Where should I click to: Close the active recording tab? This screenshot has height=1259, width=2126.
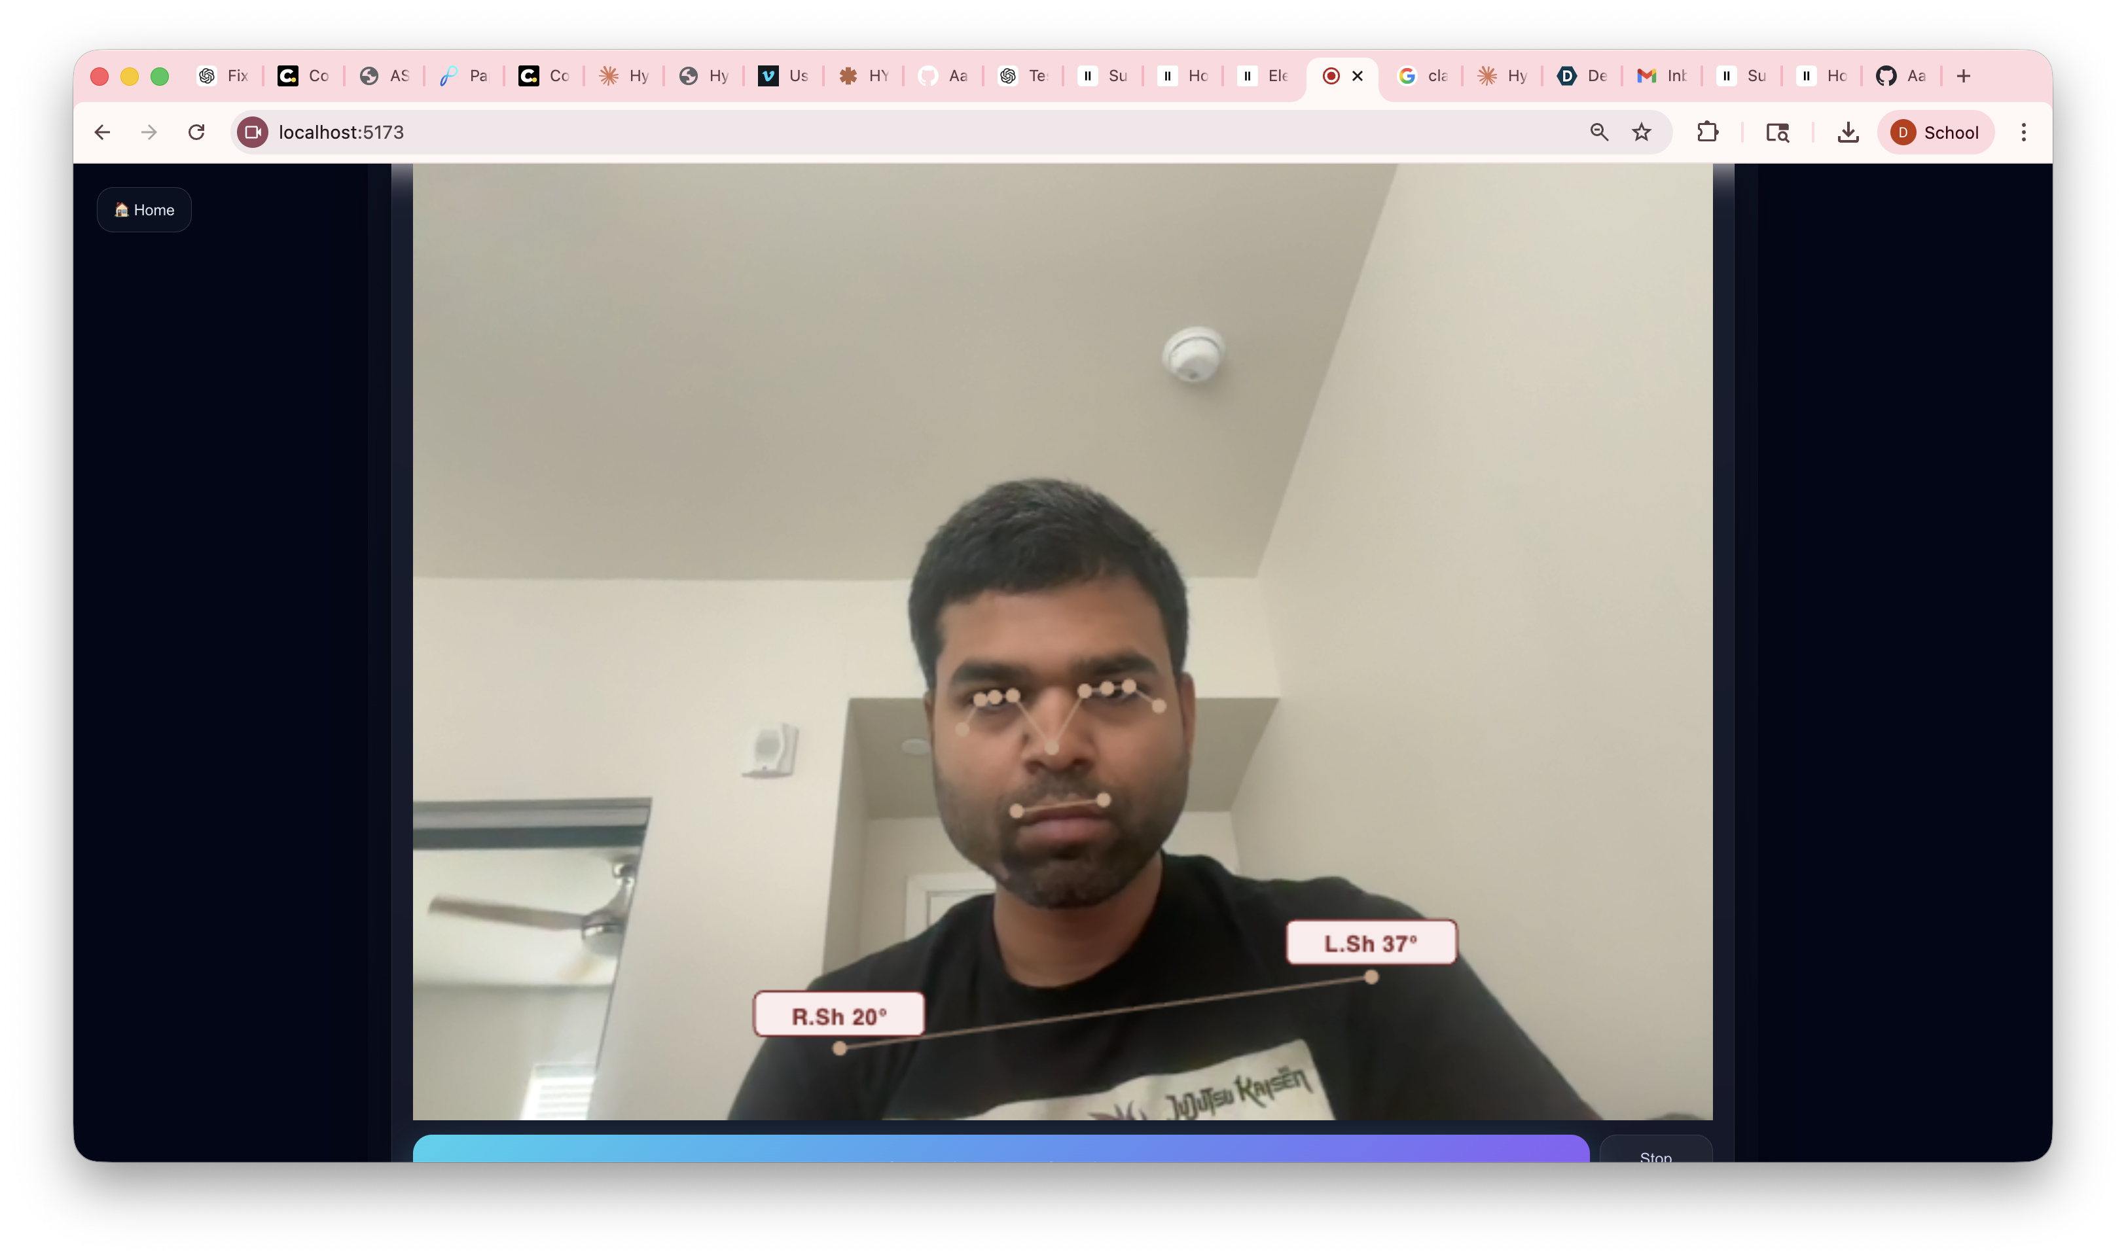point(1358,77)
